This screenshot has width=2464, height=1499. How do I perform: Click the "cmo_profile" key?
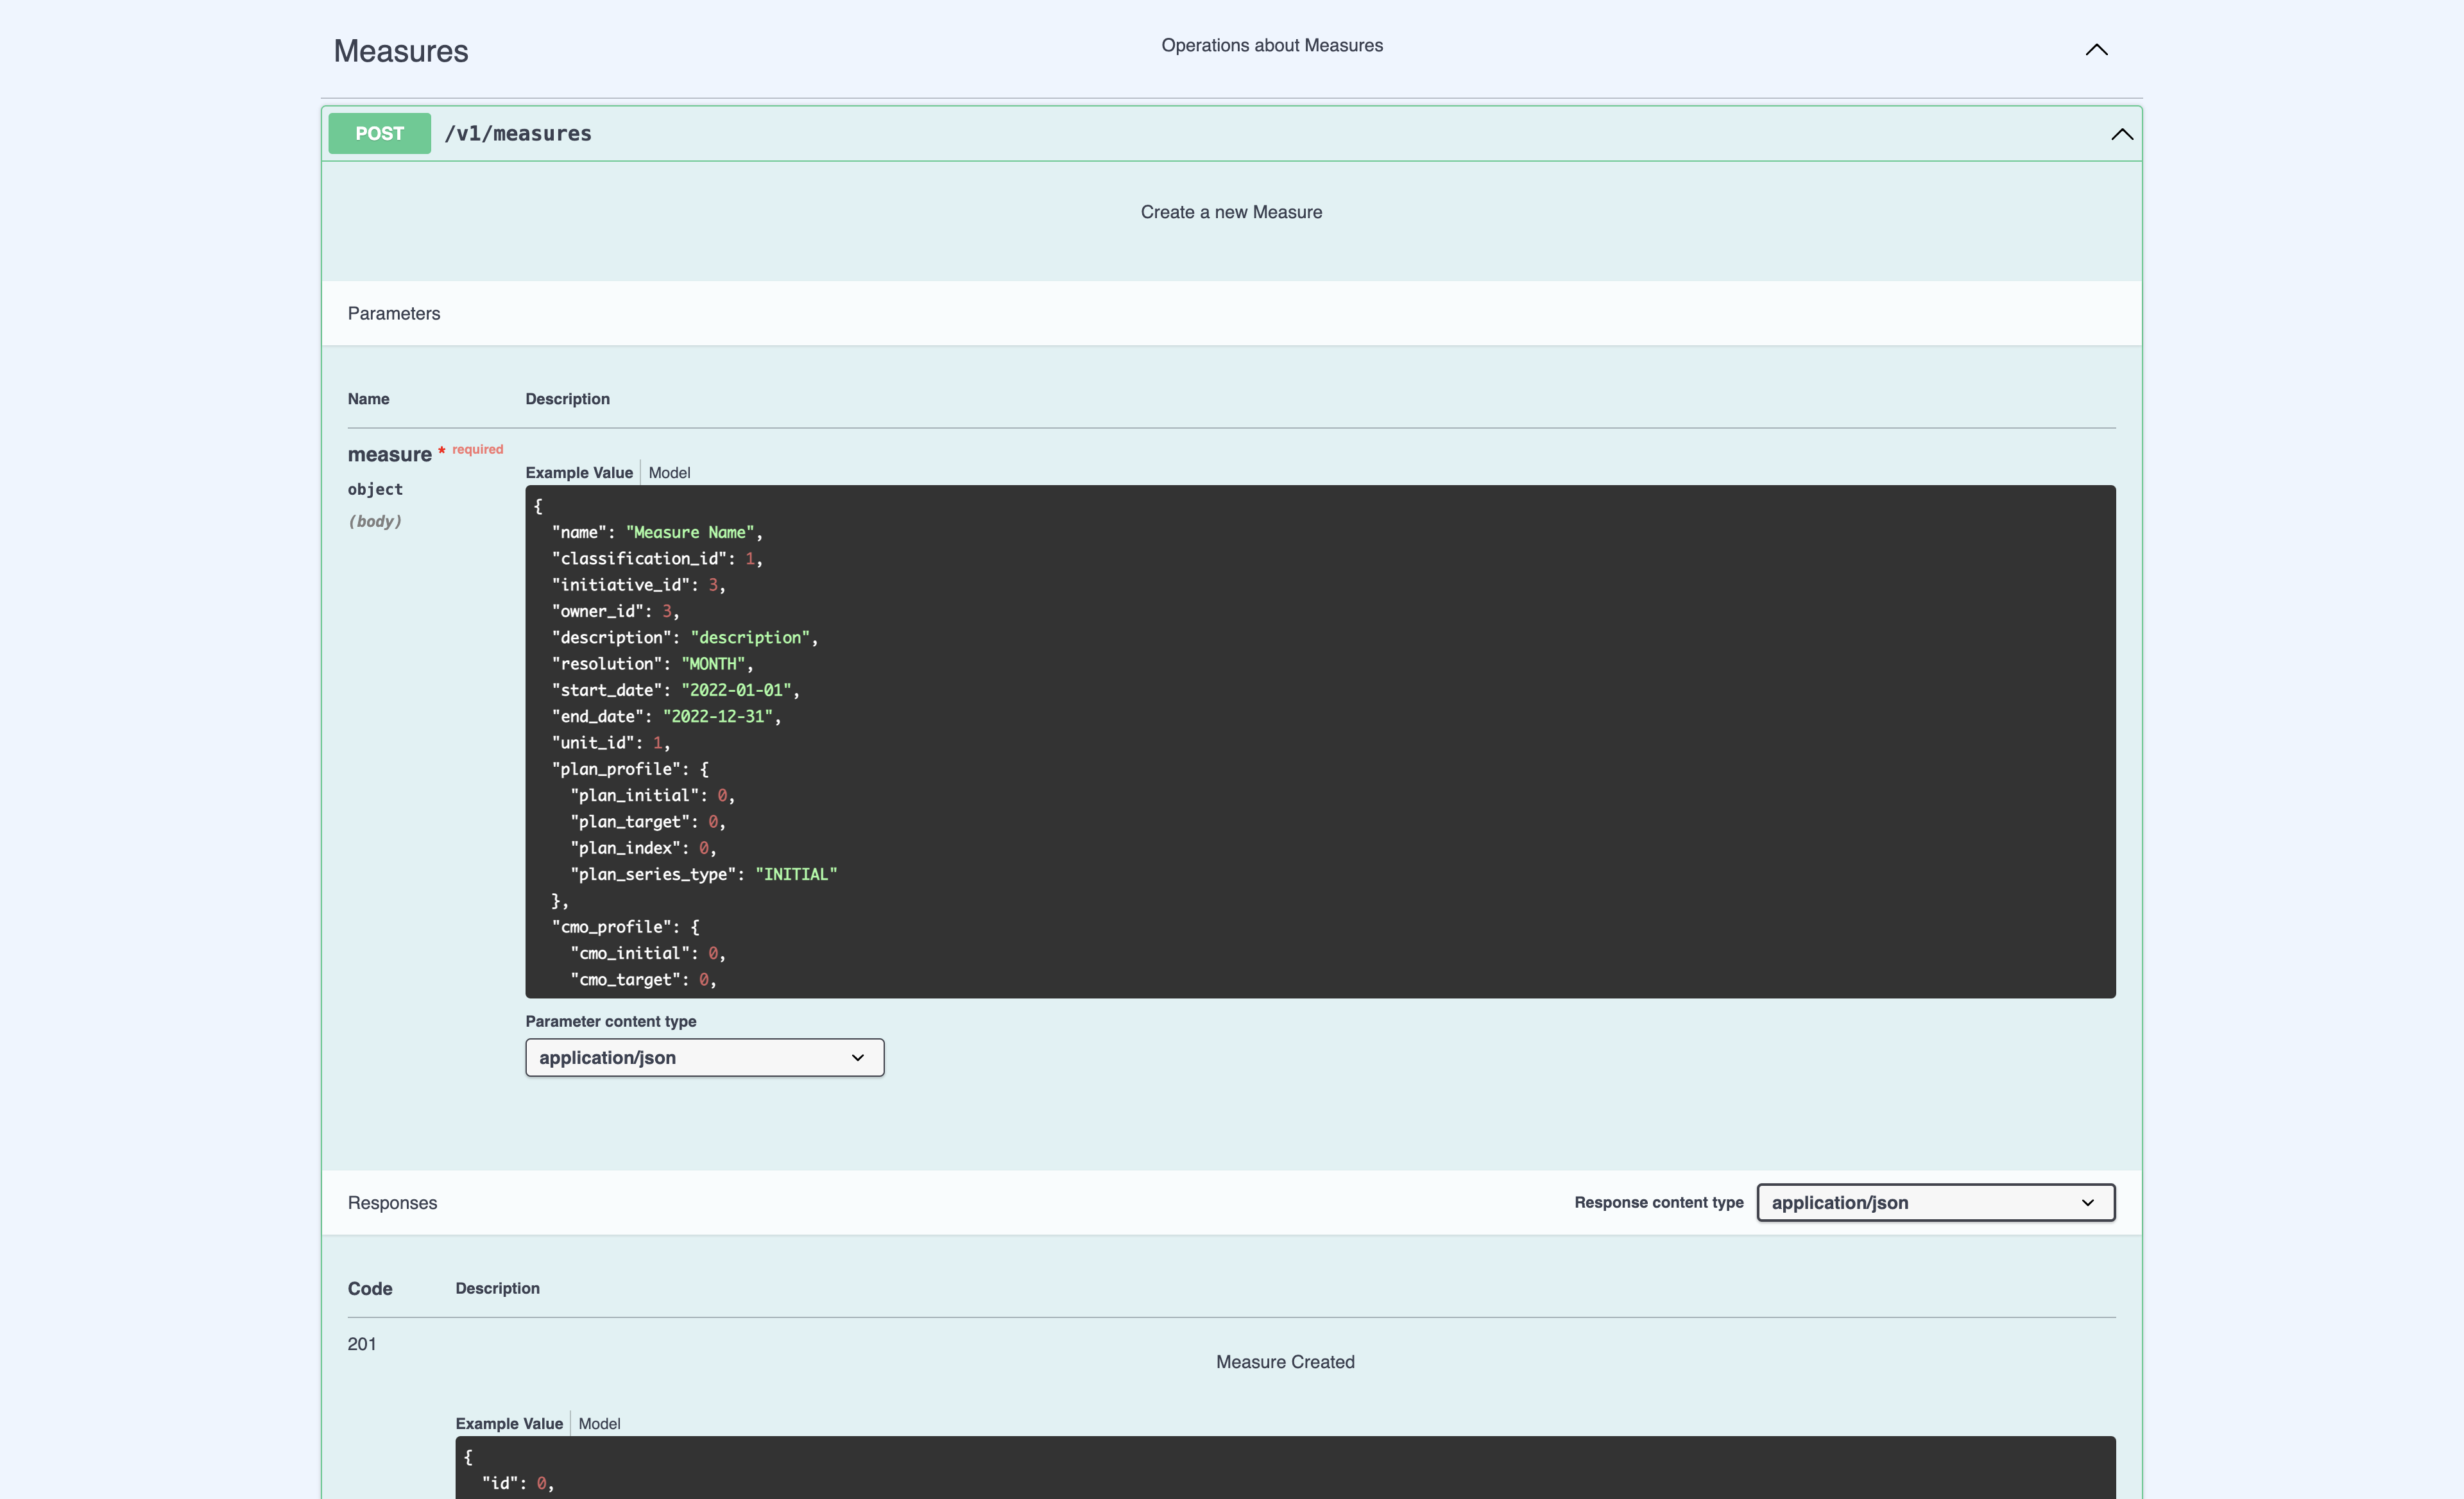point(611,927)
